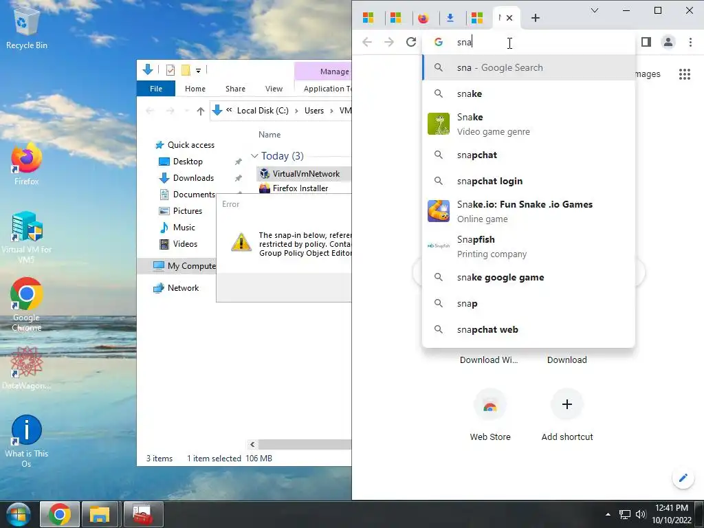Screen dimensions: 704x528
Task: Select the 'snake google game' suggestion
Action: 529,278
